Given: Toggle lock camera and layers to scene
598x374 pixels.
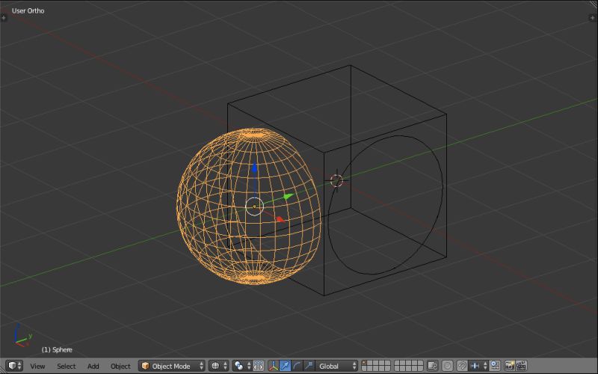Looking at the screenshot, I should pos(432,366).
